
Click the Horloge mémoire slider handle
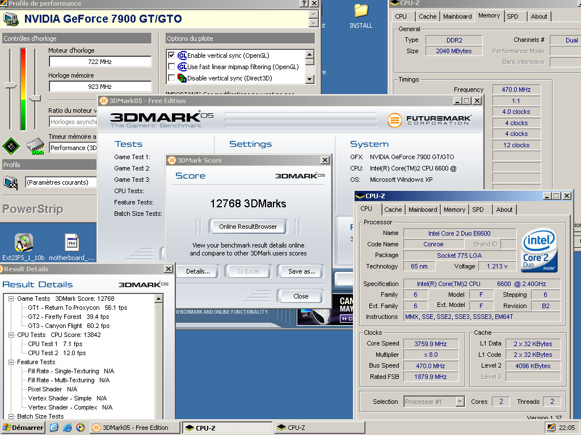[x=35, y=98]
